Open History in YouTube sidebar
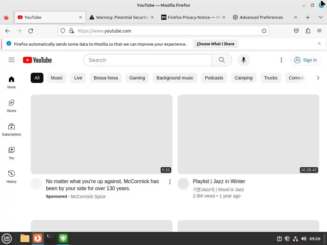The height and width of the screenshot is (245, 327). point(11,177)
